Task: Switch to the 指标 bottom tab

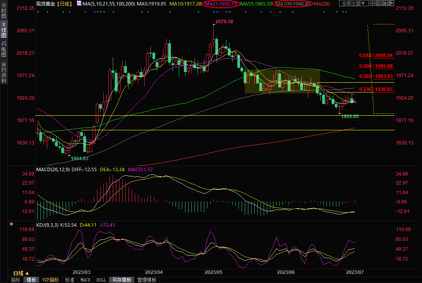Action: [x=16, y=280]
